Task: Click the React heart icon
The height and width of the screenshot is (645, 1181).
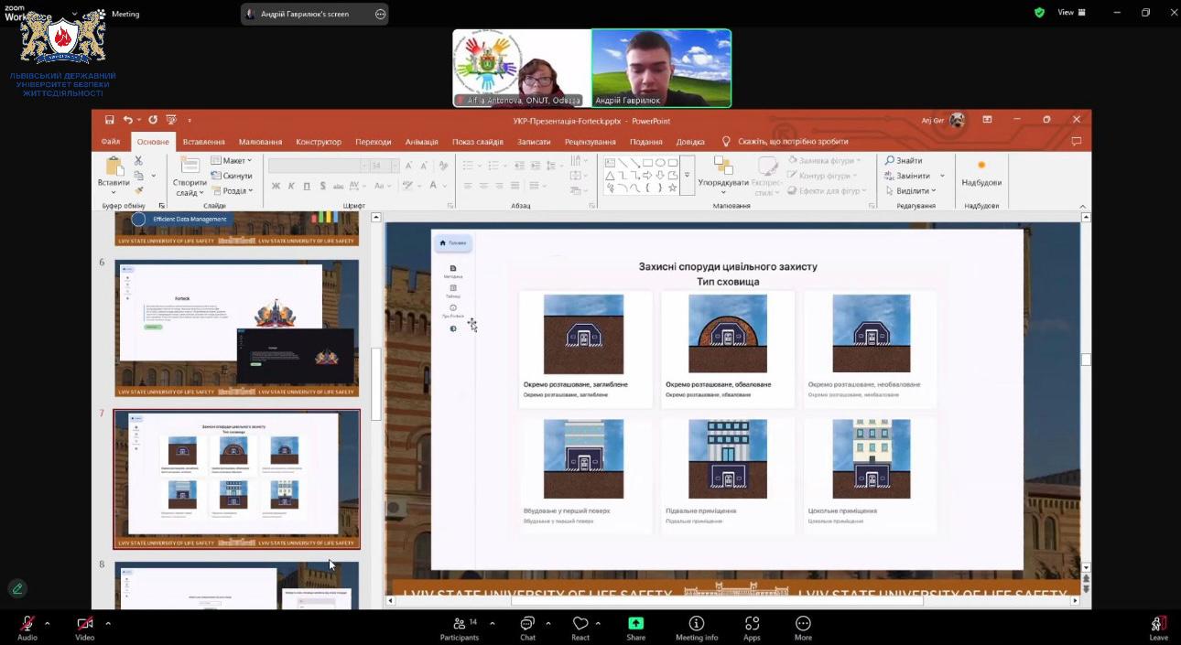Action: [x=580, y=625]
